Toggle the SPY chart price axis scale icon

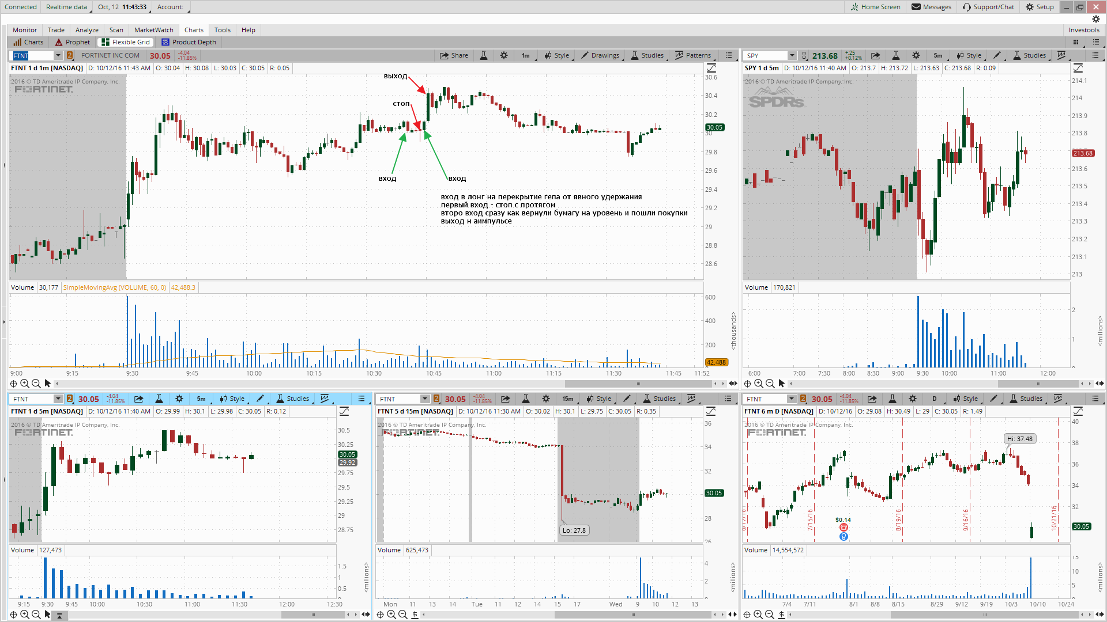pos(1078,68)
